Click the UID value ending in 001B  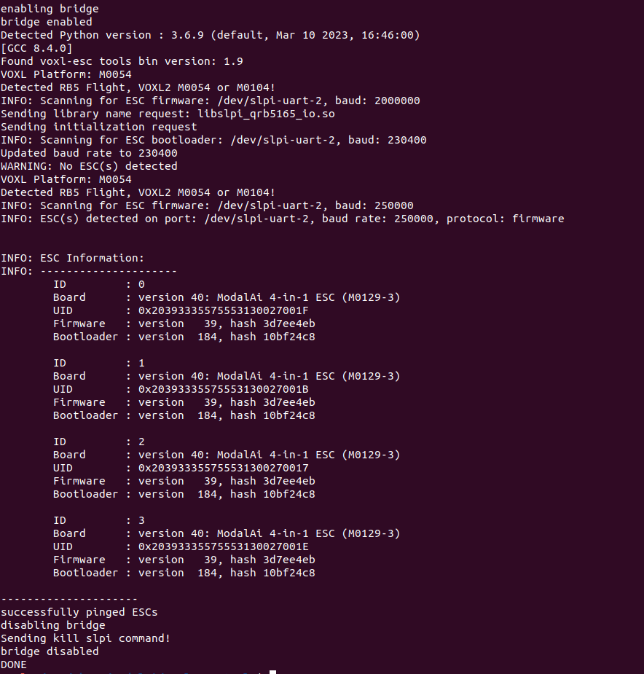pos(223,389)
